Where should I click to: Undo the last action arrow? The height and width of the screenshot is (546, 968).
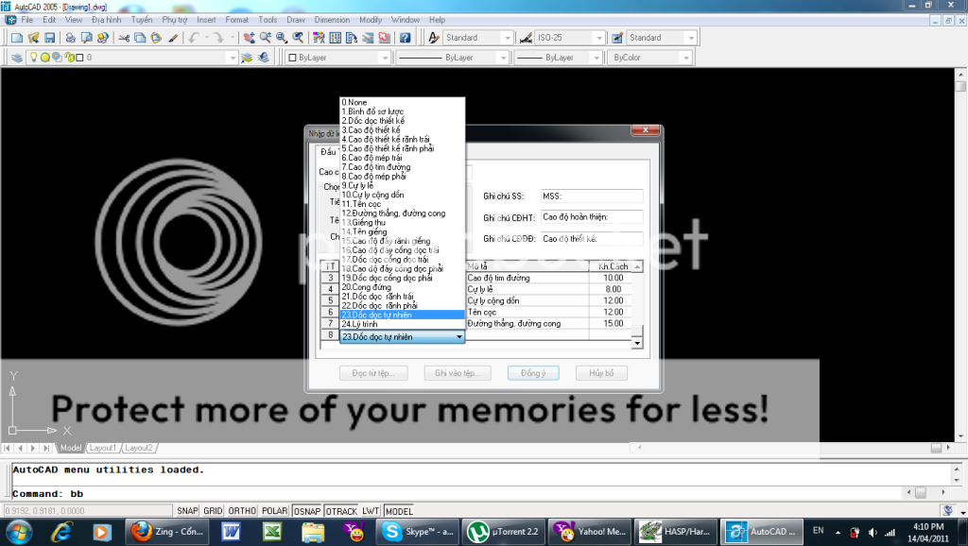point(194,38)
